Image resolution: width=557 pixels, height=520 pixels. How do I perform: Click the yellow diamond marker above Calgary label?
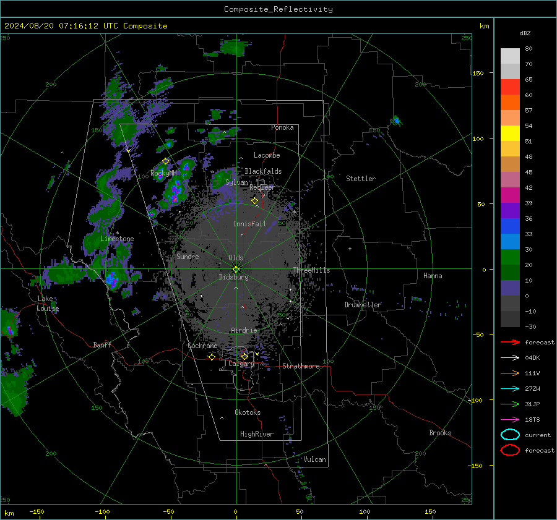tap(244, 356)
